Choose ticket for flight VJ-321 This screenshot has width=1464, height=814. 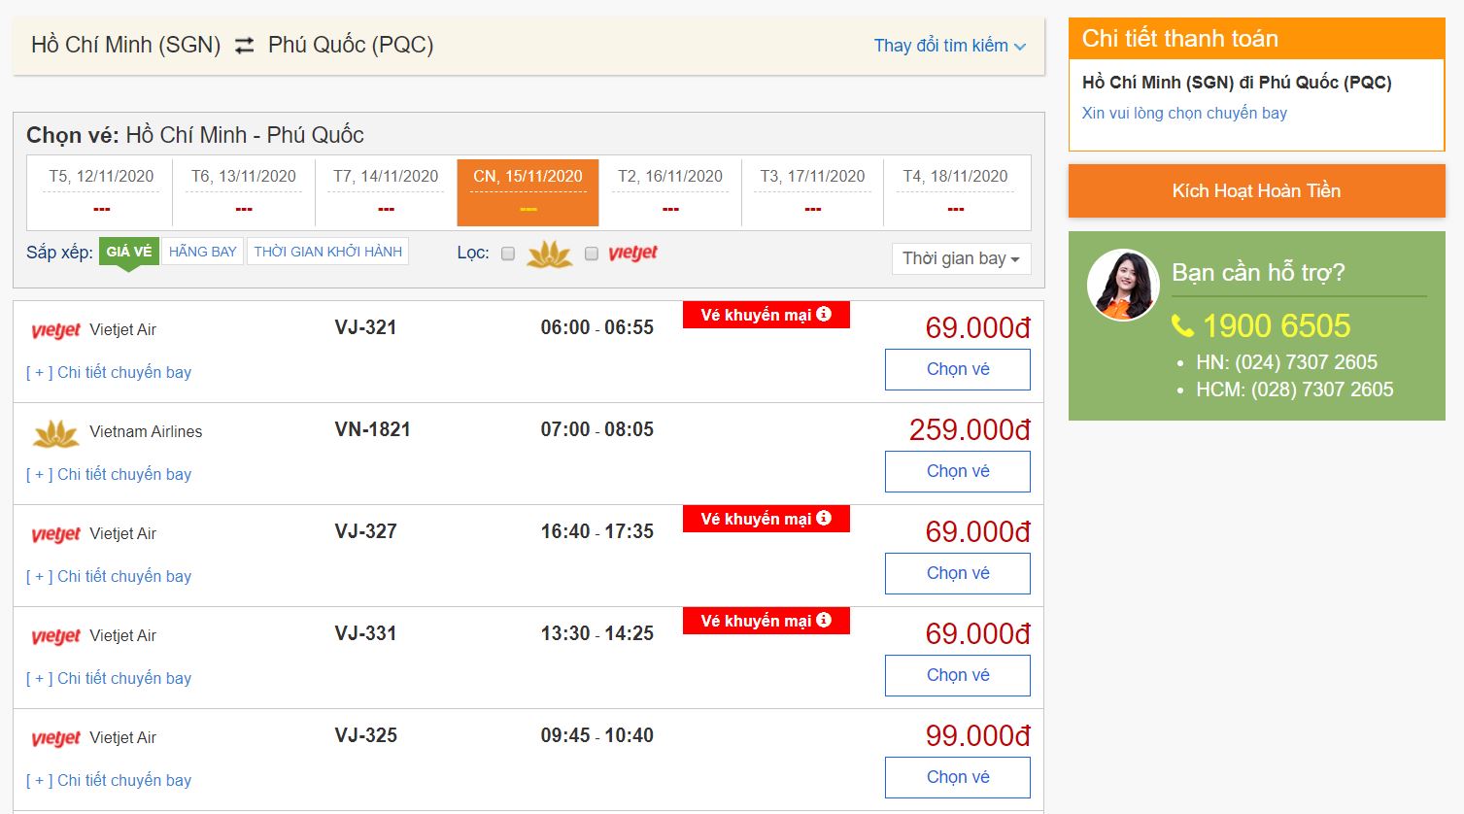coord(958,369)
